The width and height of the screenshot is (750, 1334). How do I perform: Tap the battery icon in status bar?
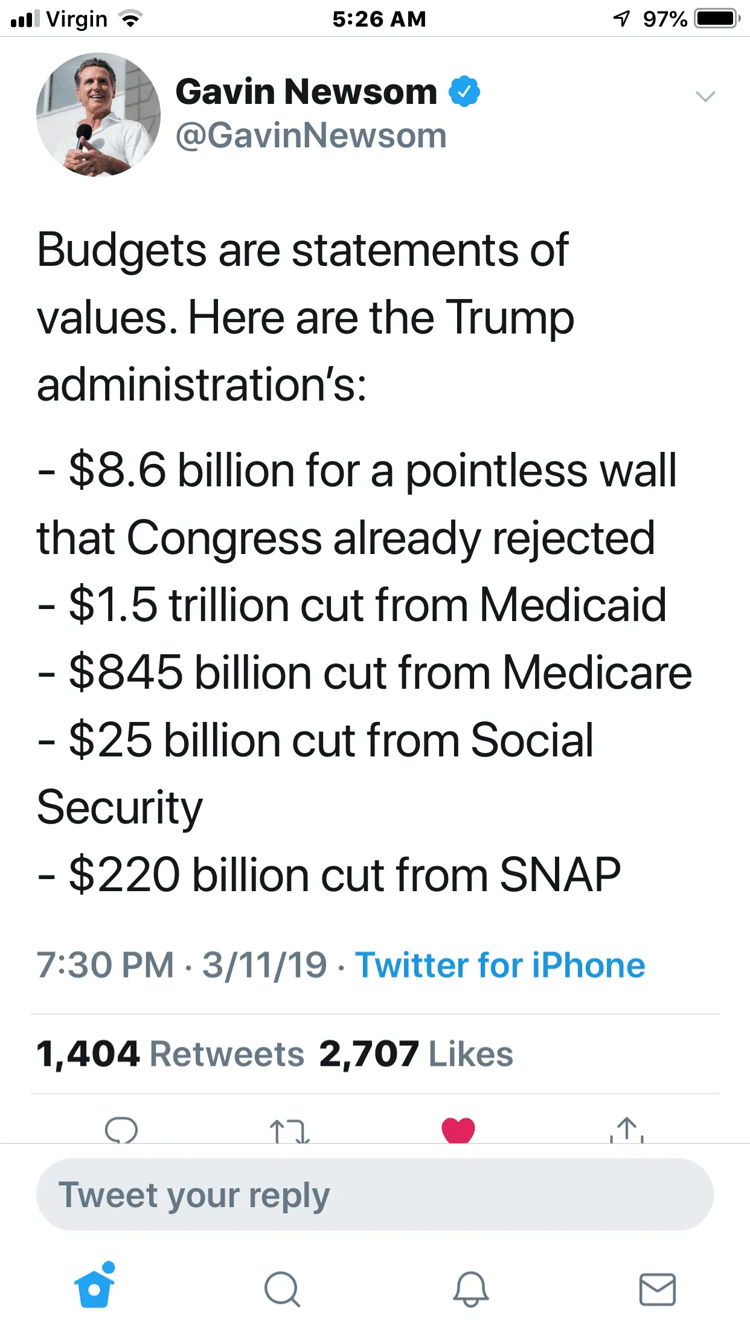[x=717, y=19]
